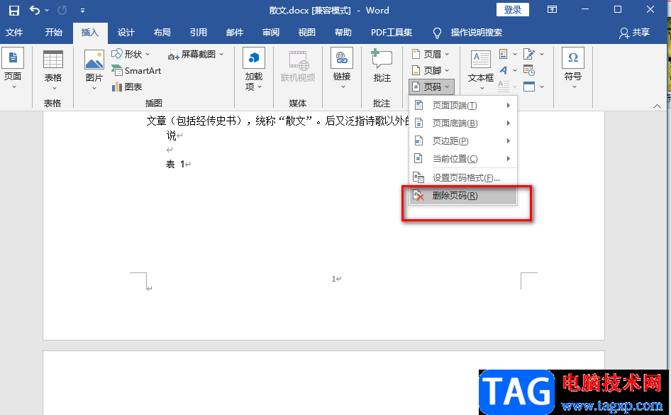This screenshot has width=671, height=415.
Task: Click the footer page number 1
Action: tap(333, 279)
